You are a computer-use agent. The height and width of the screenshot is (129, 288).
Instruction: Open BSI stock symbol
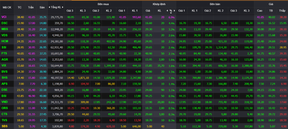point(4,96)
